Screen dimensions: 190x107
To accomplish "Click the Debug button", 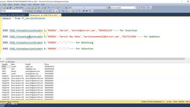I will (x=38, y=11).
